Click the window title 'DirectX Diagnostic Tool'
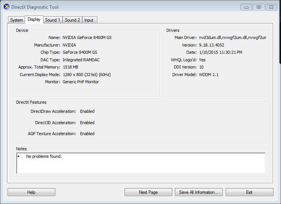The height and width of the screenshot is (204, 281). coord(35,7)
